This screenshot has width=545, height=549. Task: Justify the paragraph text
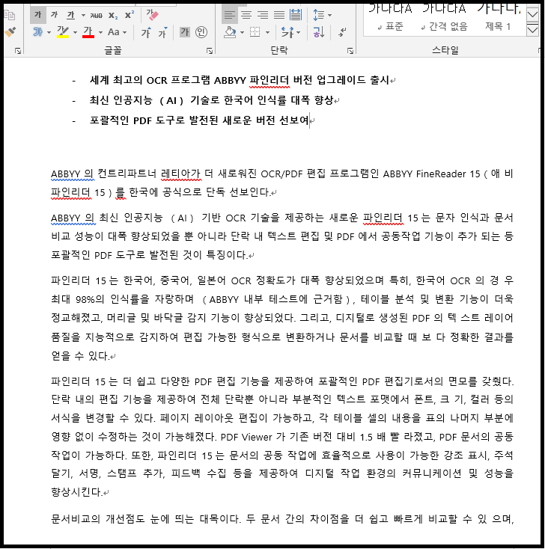(x=279, y=15)
